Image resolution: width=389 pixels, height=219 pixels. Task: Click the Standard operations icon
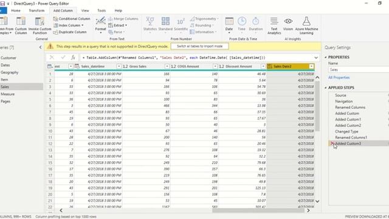click(x=165, y=25)
